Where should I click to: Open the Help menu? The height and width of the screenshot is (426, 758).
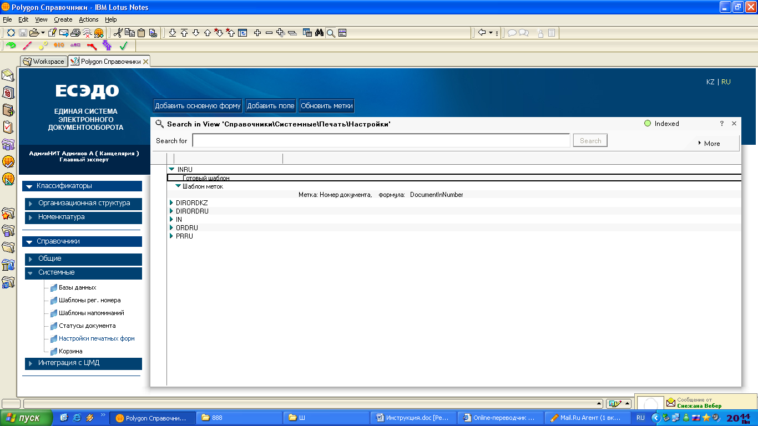click(x=111, y=19)
